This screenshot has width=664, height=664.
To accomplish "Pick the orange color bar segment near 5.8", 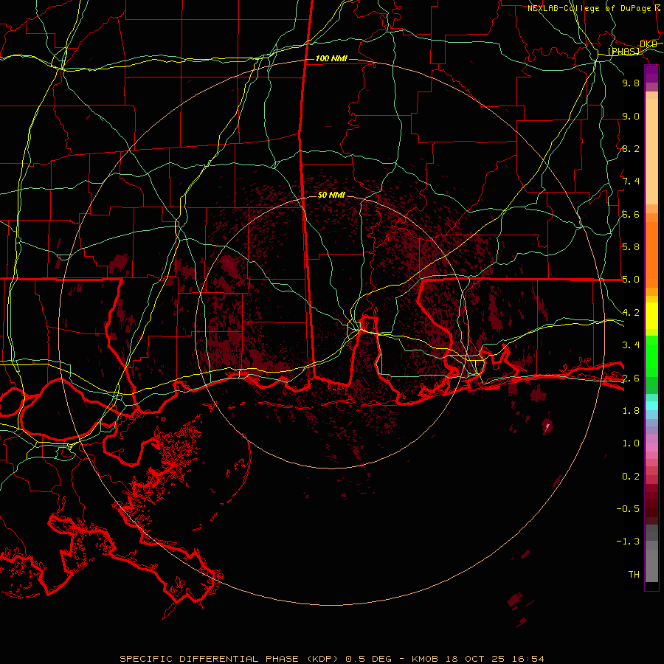I will tap(651, 255).
